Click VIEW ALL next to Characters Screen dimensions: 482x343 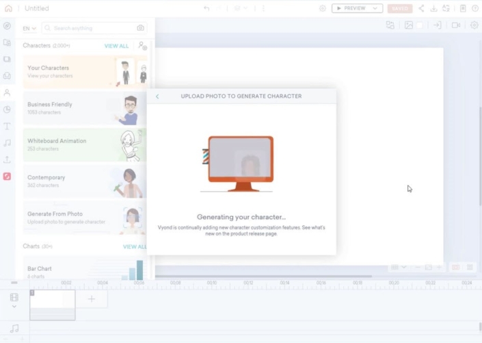tap(116, 46)
